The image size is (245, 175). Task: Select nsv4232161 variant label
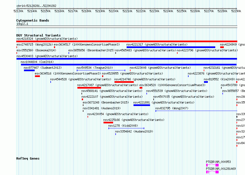click(x=224, y=68)
